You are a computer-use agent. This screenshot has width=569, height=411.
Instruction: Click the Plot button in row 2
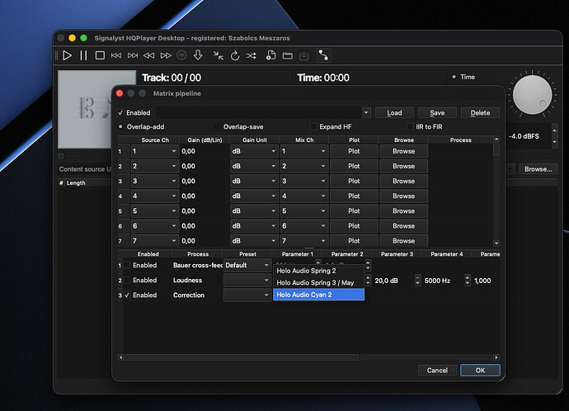[354, 166]
